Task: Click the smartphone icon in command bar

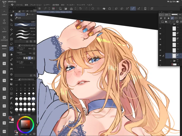Action: [145, 9]
